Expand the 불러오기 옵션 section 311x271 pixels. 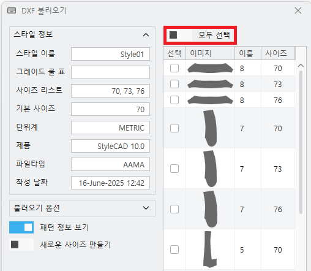(x=146, y=208)
